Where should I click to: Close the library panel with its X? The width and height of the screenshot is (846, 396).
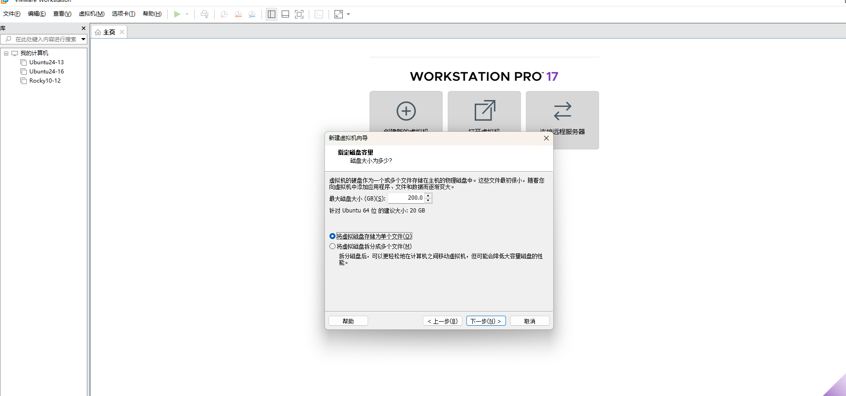[83, 28]
